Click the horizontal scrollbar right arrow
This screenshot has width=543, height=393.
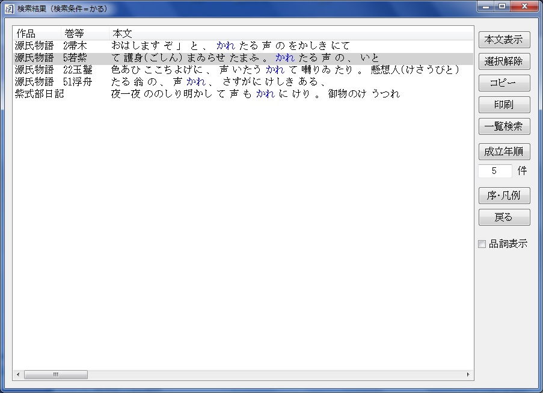pos(468,374)
